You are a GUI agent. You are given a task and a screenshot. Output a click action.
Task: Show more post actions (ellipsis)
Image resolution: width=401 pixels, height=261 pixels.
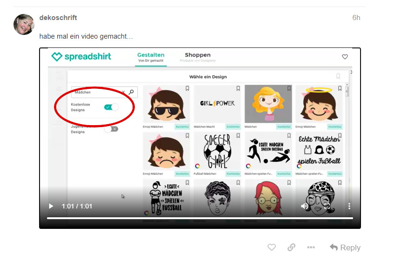coord(311,248)
